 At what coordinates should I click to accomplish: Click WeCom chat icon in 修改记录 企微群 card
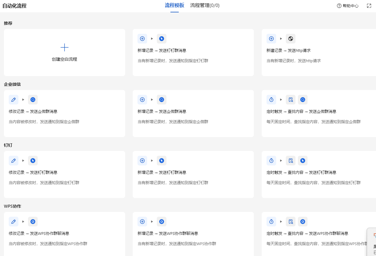[x=33, y=100]
